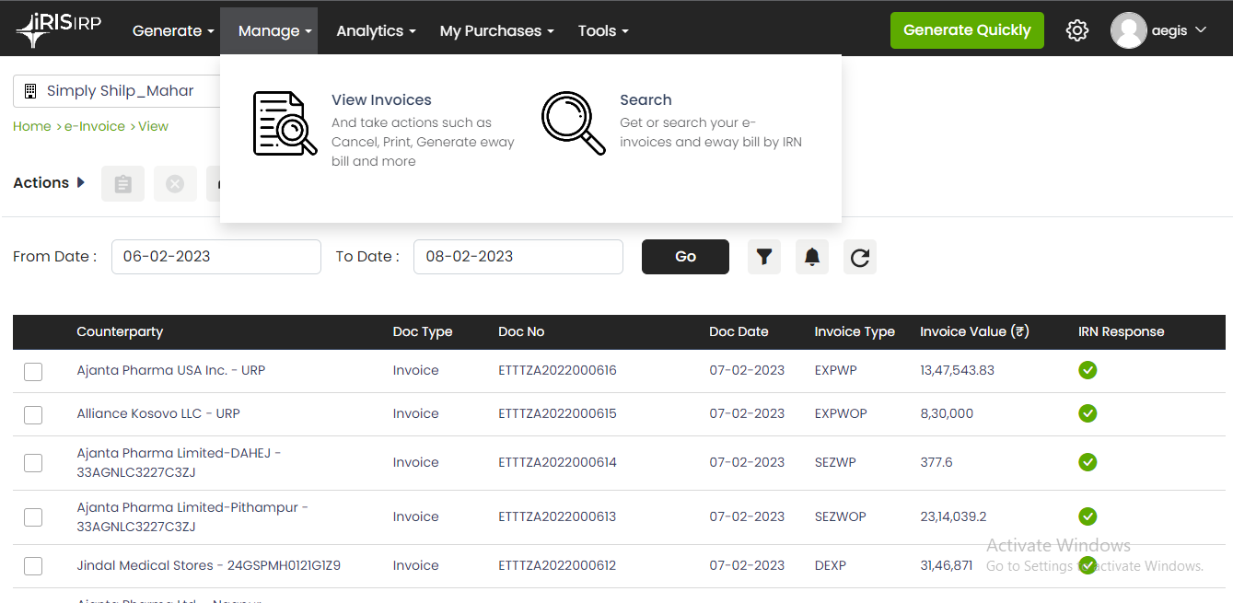Open the Tools menu

(603, 30)
